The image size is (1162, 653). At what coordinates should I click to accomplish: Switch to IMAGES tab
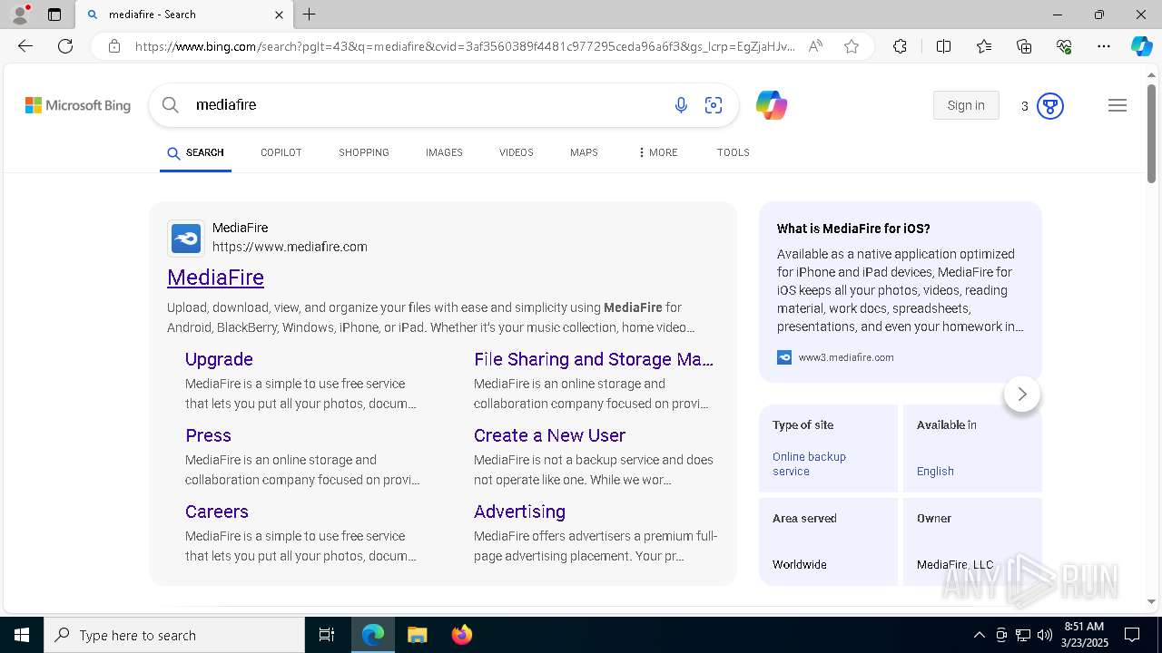444,152
